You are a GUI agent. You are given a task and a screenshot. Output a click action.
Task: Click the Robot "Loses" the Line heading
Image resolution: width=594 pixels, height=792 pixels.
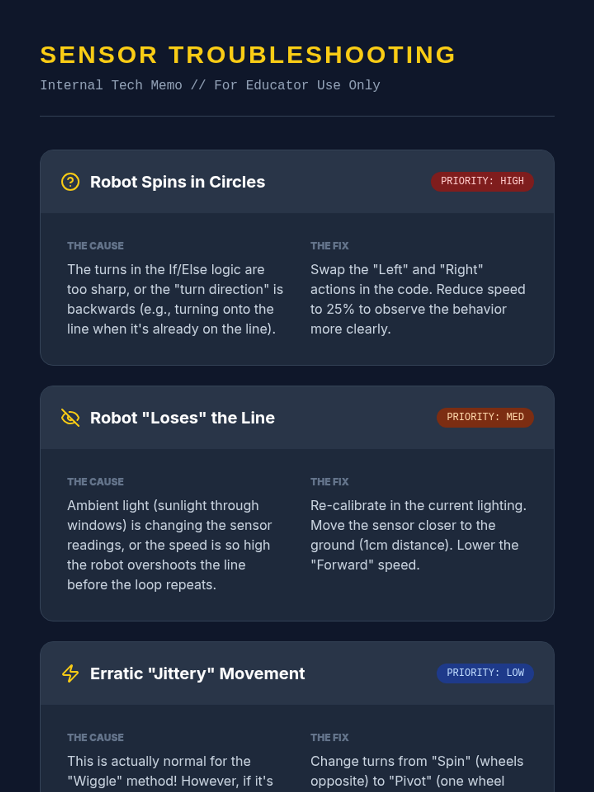182,418
